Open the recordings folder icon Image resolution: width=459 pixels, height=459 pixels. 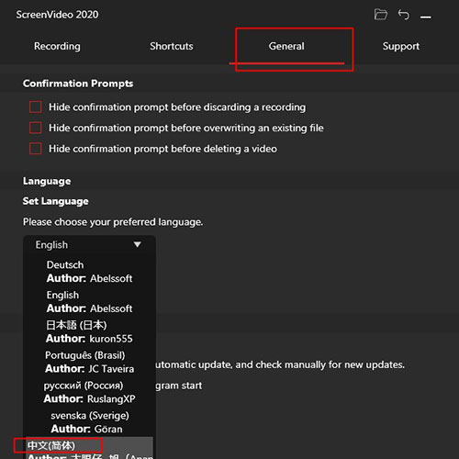tap(380, 15)
